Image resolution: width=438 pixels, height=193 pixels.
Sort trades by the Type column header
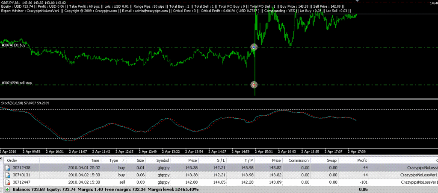pyautogui.click(x=114, y=161)
